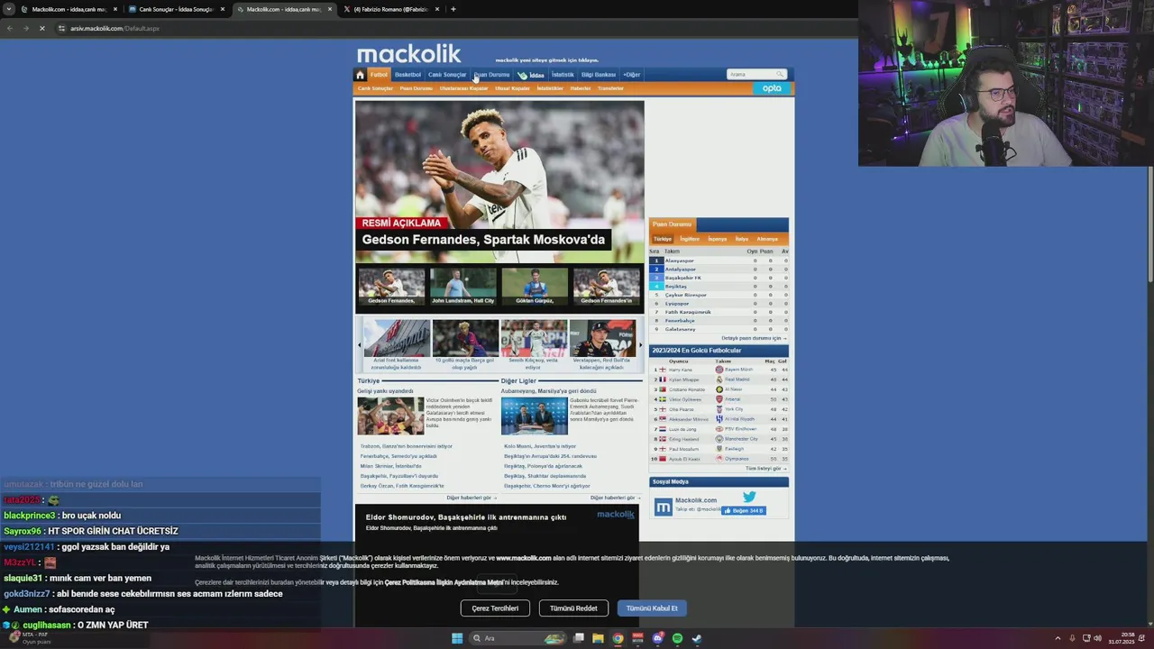Open the Futbol tab
Image resolution: width=1154 pixels, height=649 pixels.
coord(379,75)
